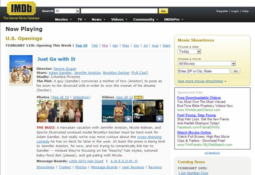Select the May month link

(126, 46)
